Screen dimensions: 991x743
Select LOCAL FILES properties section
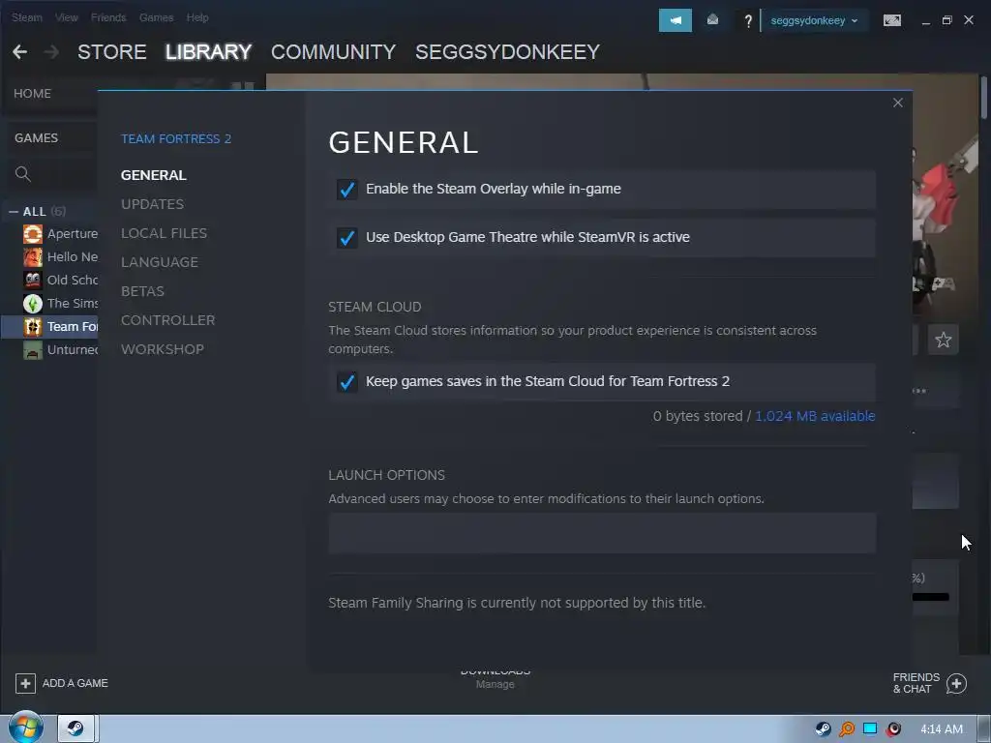click(164, 233)
